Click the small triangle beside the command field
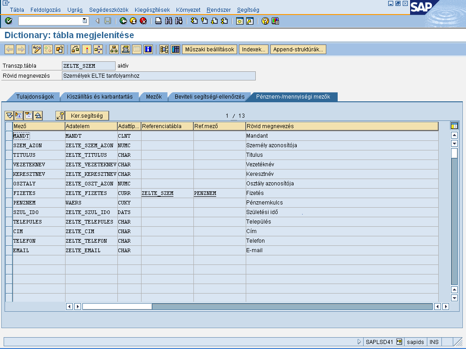This screenshot has height=349, width=466. click(97, 21)
